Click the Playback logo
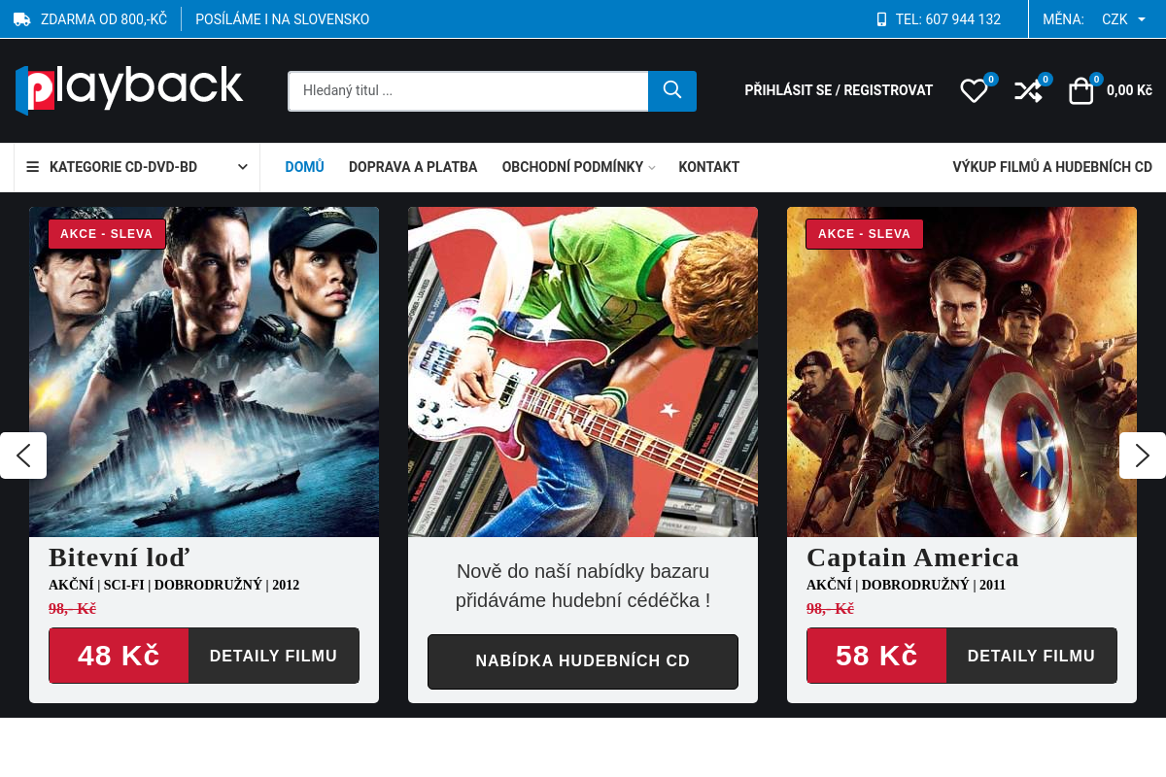The width and height of the screenshot is (1166, 777). pos(129,89)
